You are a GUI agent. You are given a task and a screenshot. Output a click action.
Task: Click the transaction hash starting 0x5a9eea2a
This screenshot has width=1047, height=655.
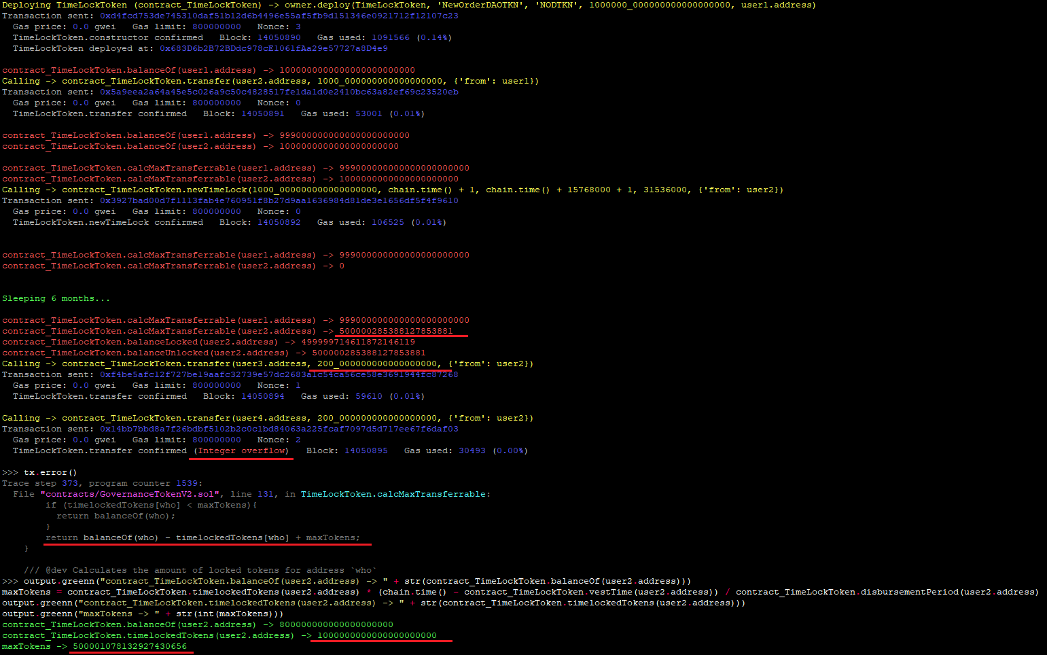coord(279,92)
